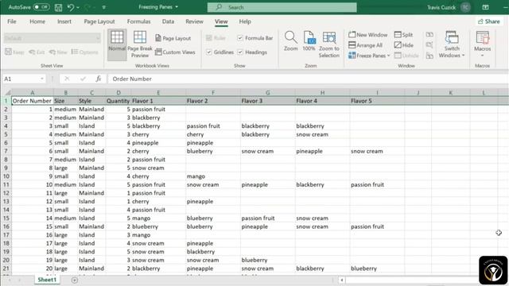Open Customize Quick Access Toolbar dropdown
Viewport: 509px width, 286px height.
[104, 7]
